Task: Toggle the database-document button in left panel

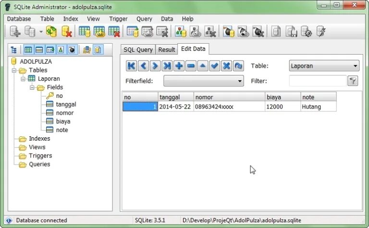Action: coord(98,50)
